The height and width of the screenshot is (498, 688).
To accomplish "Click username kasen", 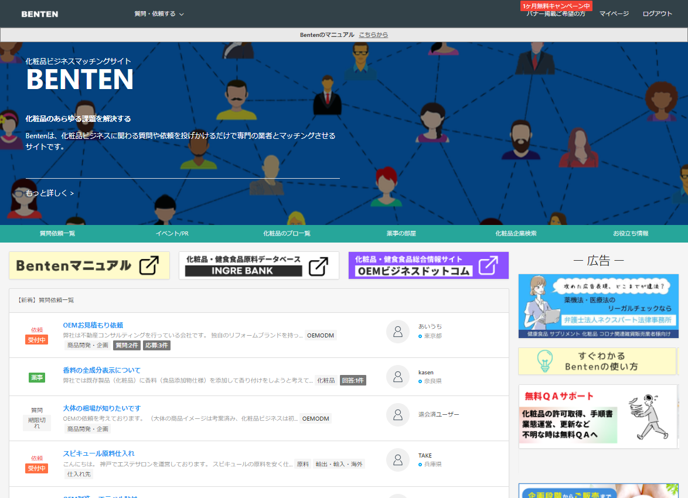I will coord(425,373).
